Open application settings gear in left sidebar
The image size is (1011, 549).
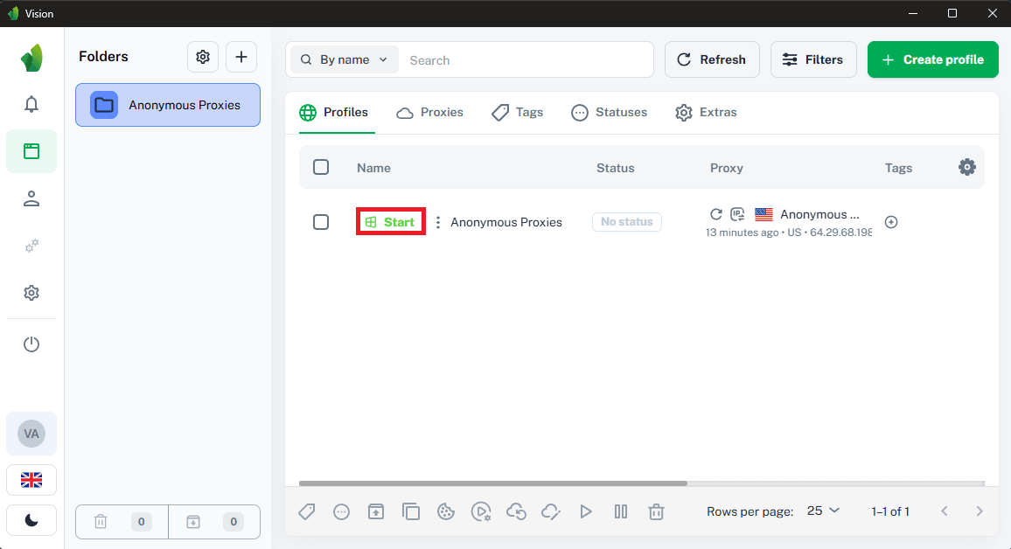[x=31, y=292]
